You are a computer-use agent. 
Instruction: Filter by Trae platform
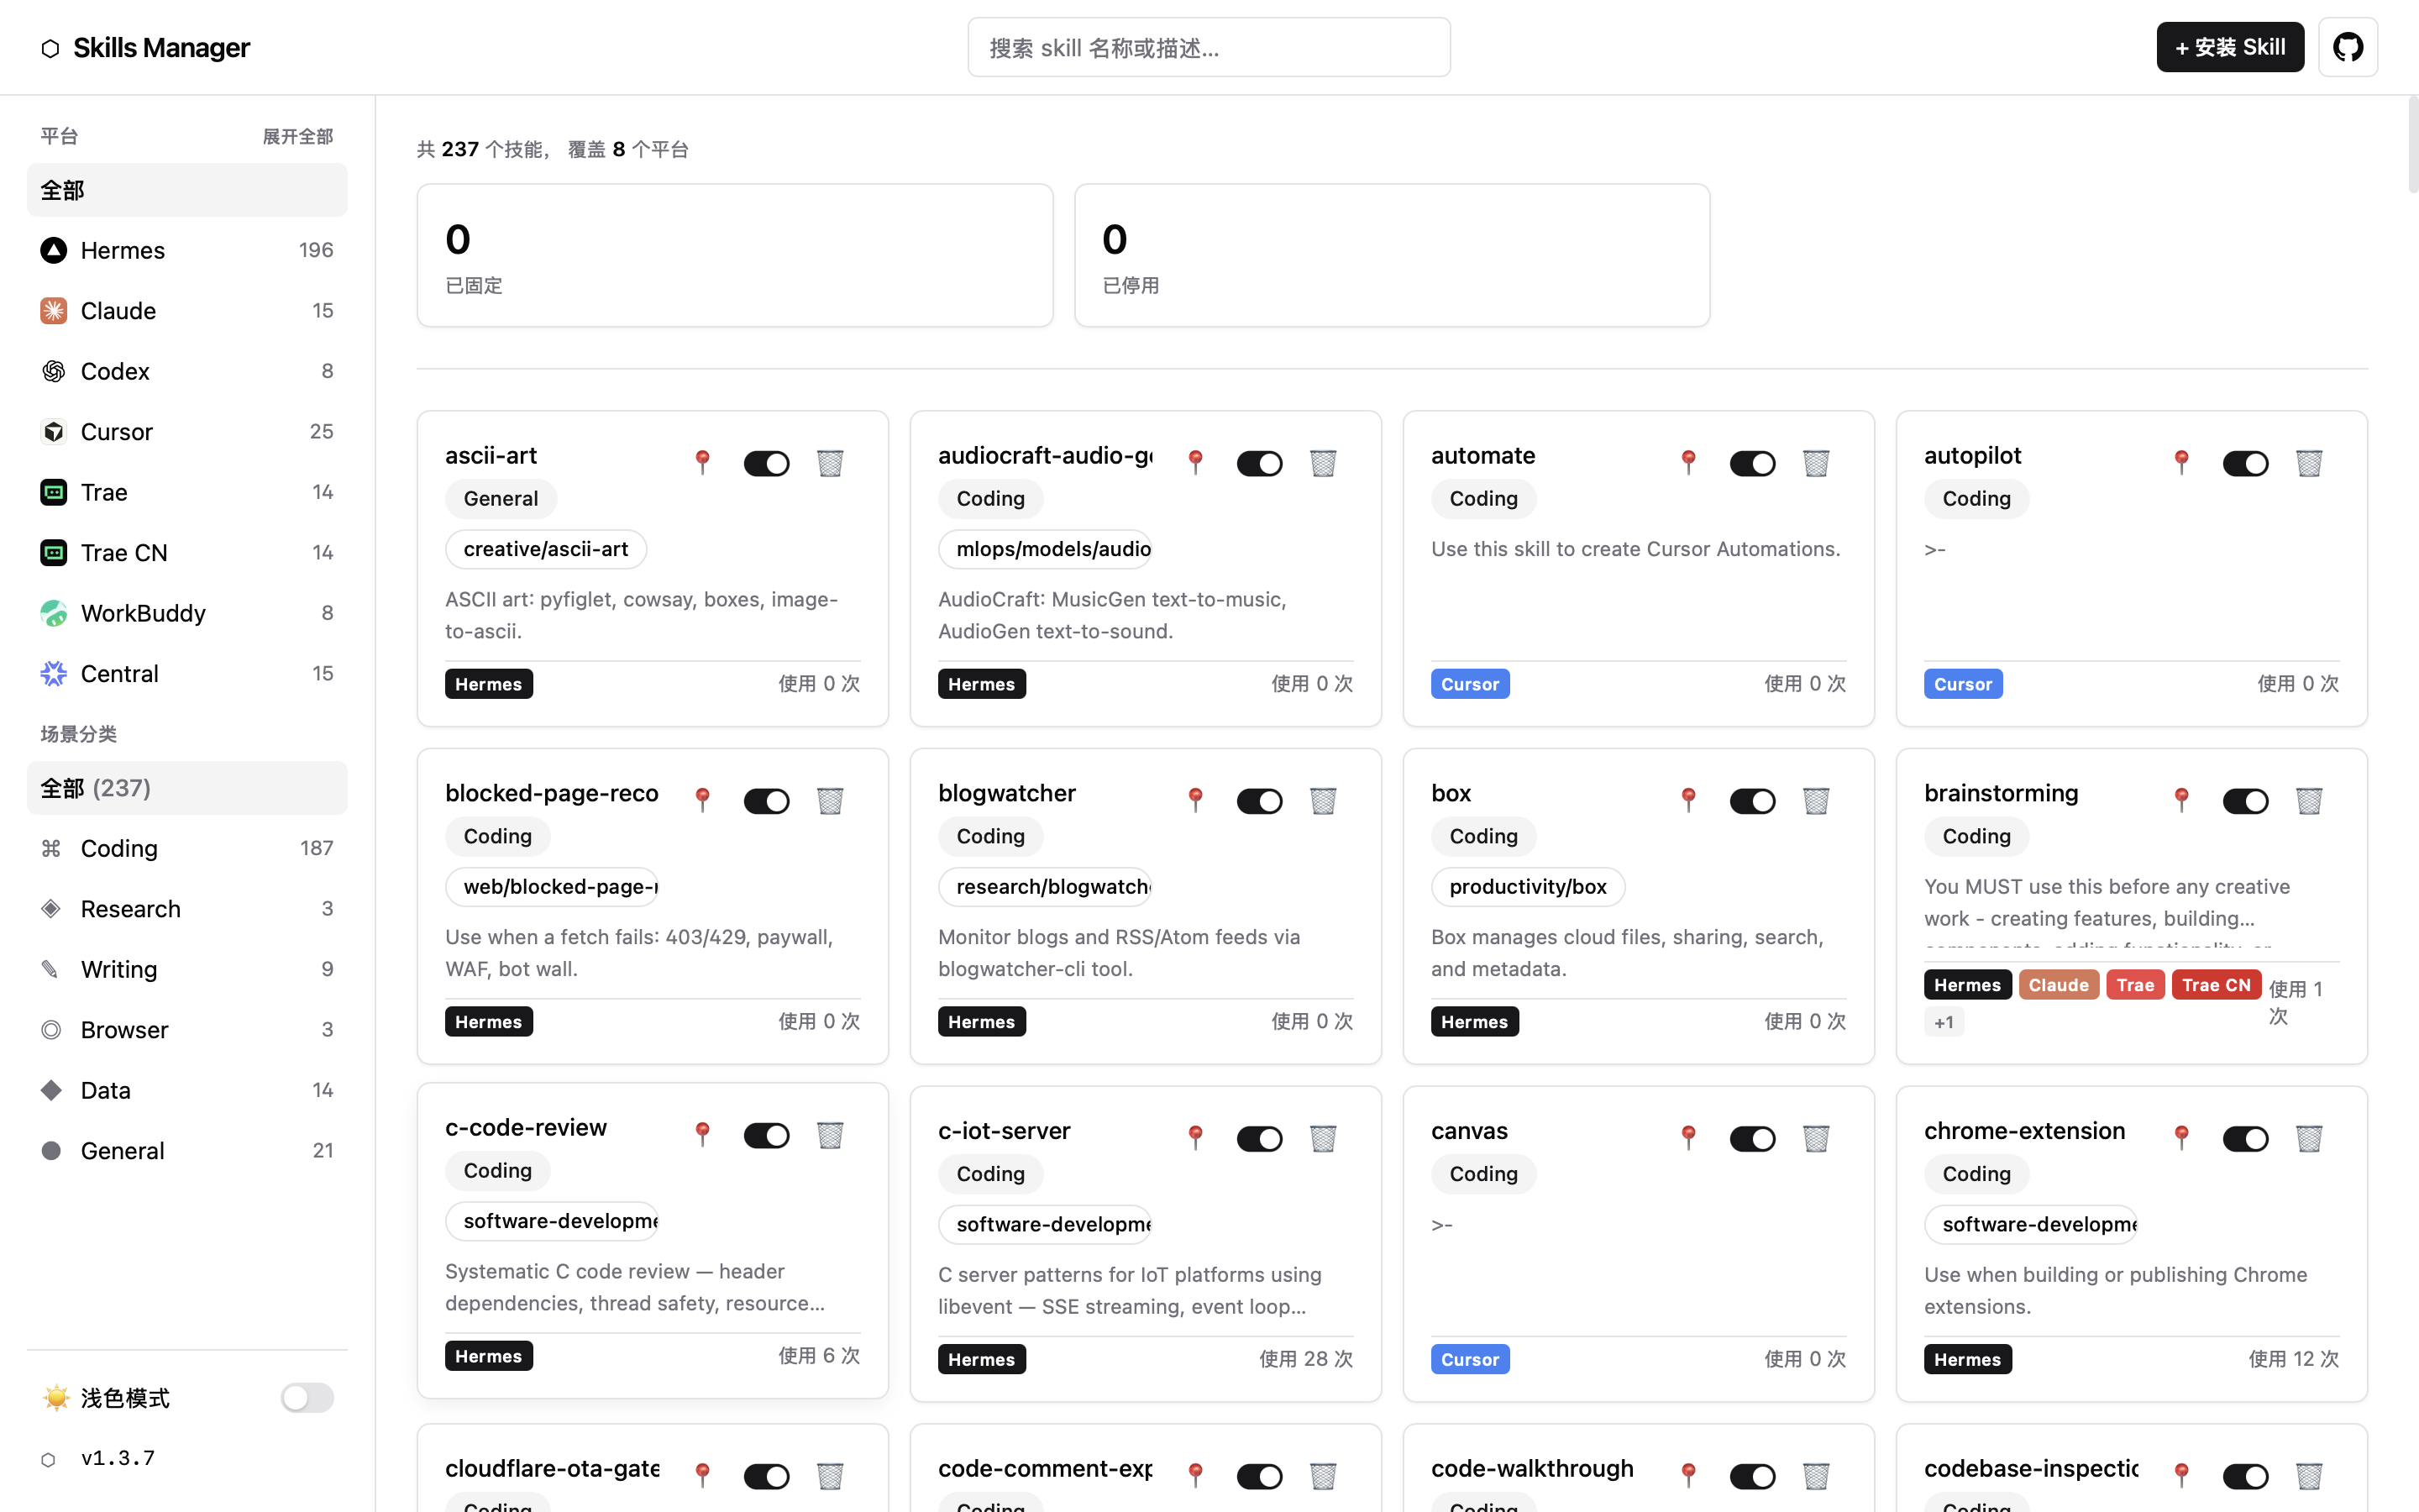pos(187,492)
